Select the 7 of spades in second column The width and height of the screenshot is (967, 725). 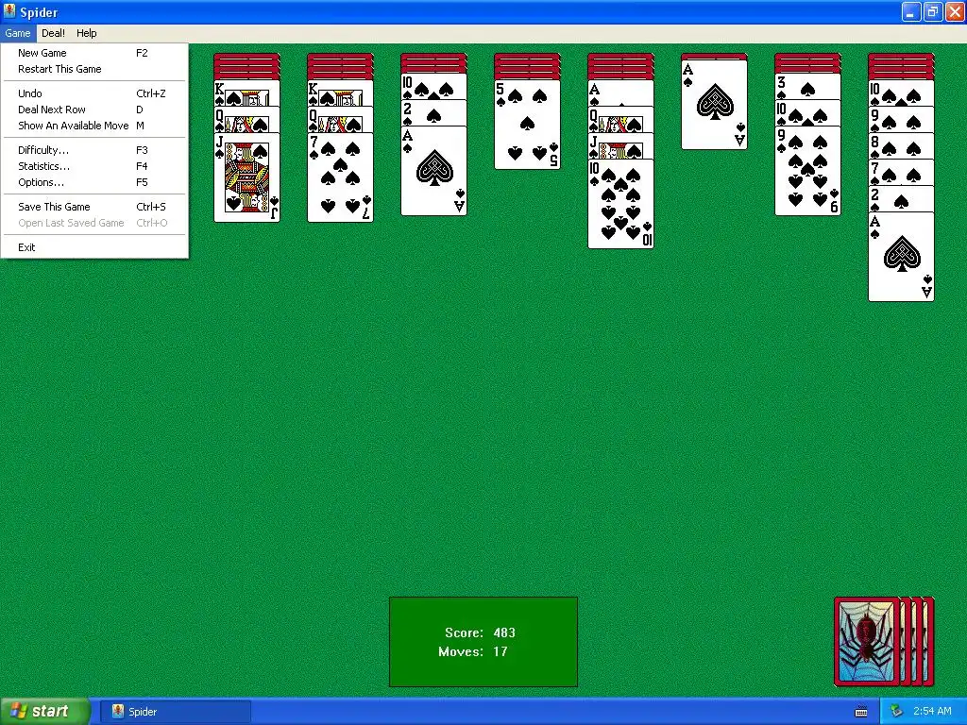click(x=340, y=177)
